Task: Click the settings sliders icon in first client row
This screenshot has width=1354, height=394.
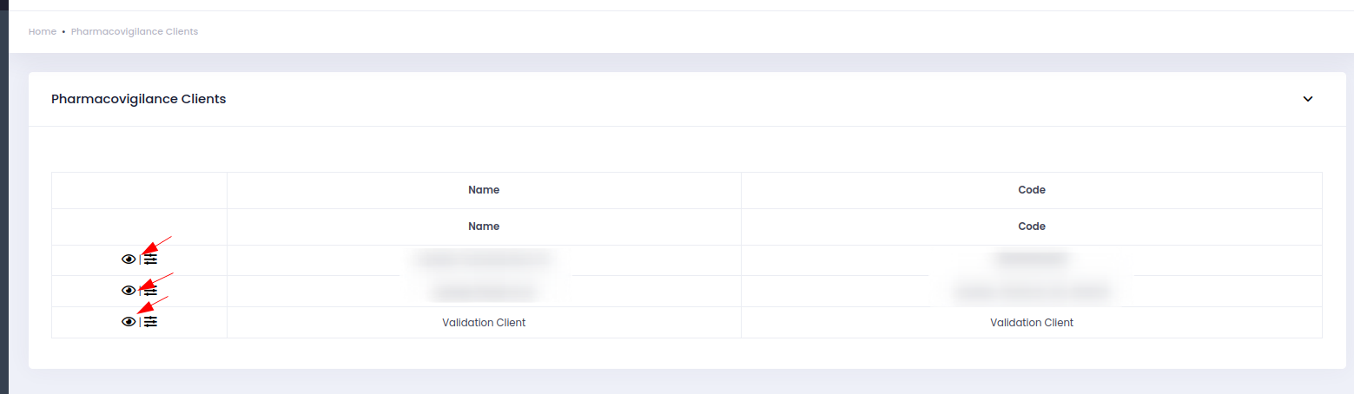Action: (151, 259)
